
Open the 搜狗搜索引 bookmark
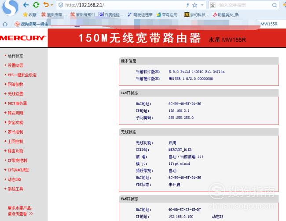(83, 15)
